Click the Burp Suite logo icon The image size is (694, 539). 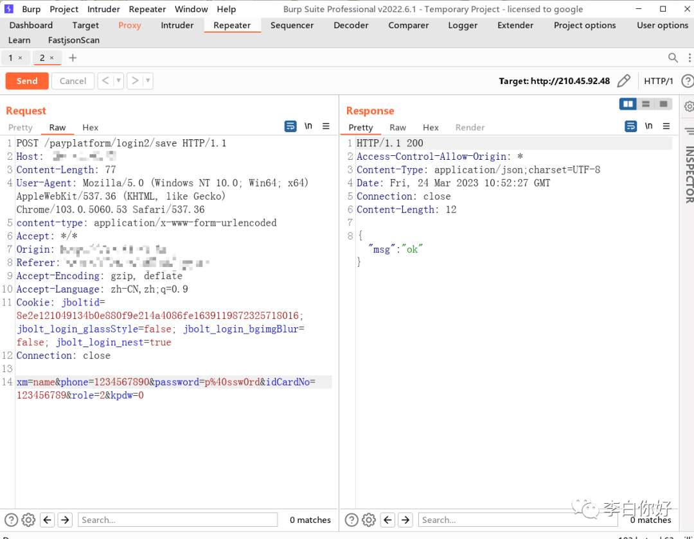pos(9,9)
